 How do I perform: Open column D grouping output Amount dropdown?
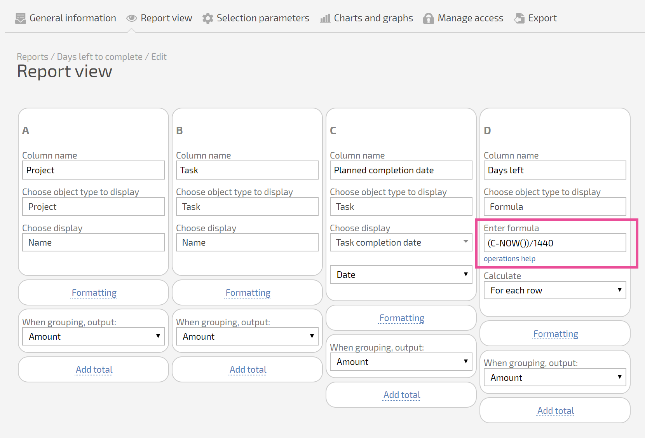(555, 378)
